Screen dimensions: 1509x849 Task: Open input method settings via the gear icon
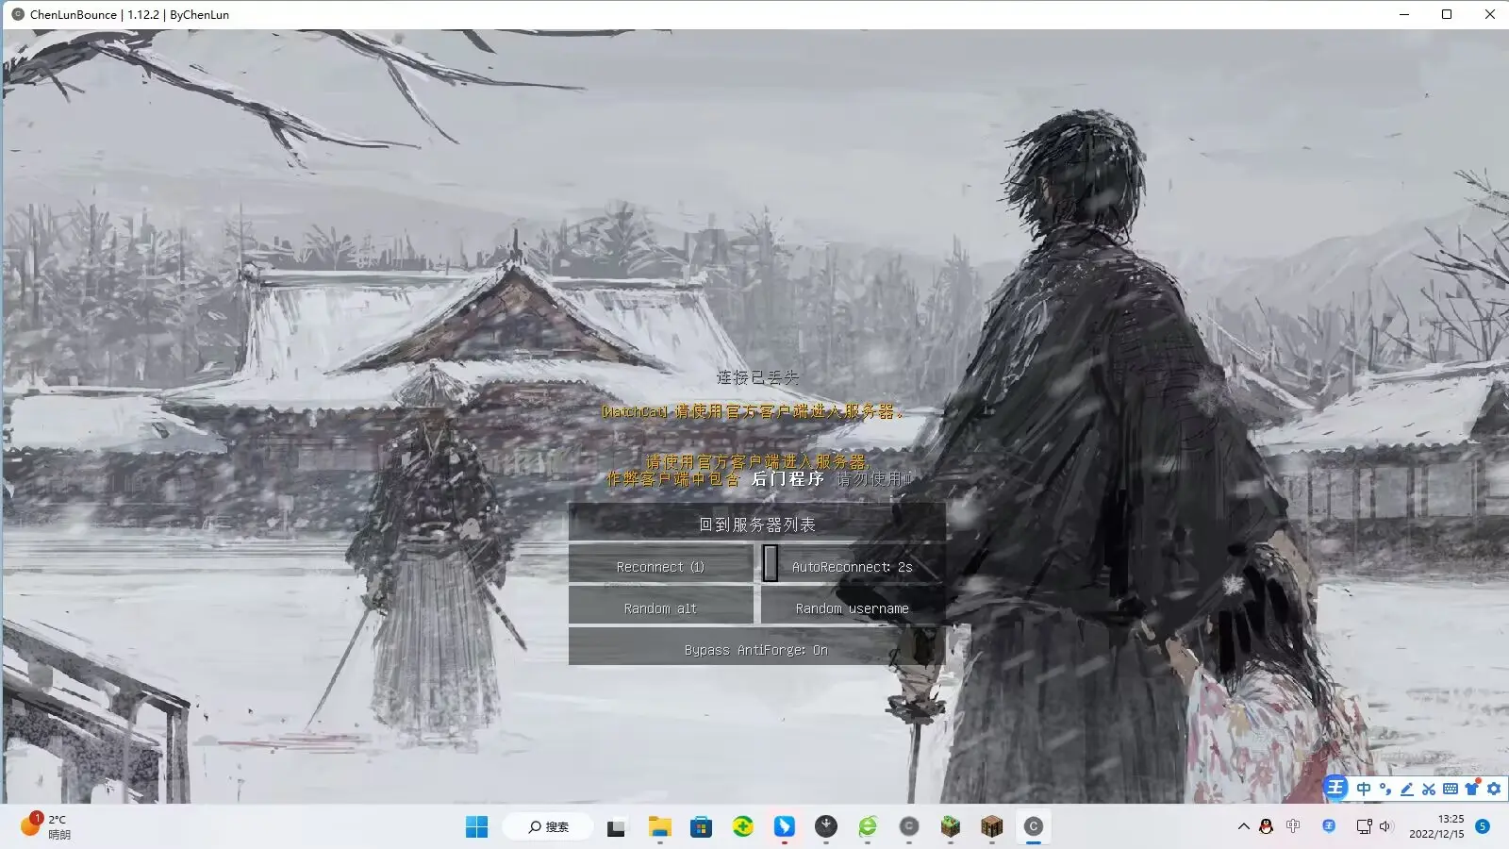click(1494, 789)
